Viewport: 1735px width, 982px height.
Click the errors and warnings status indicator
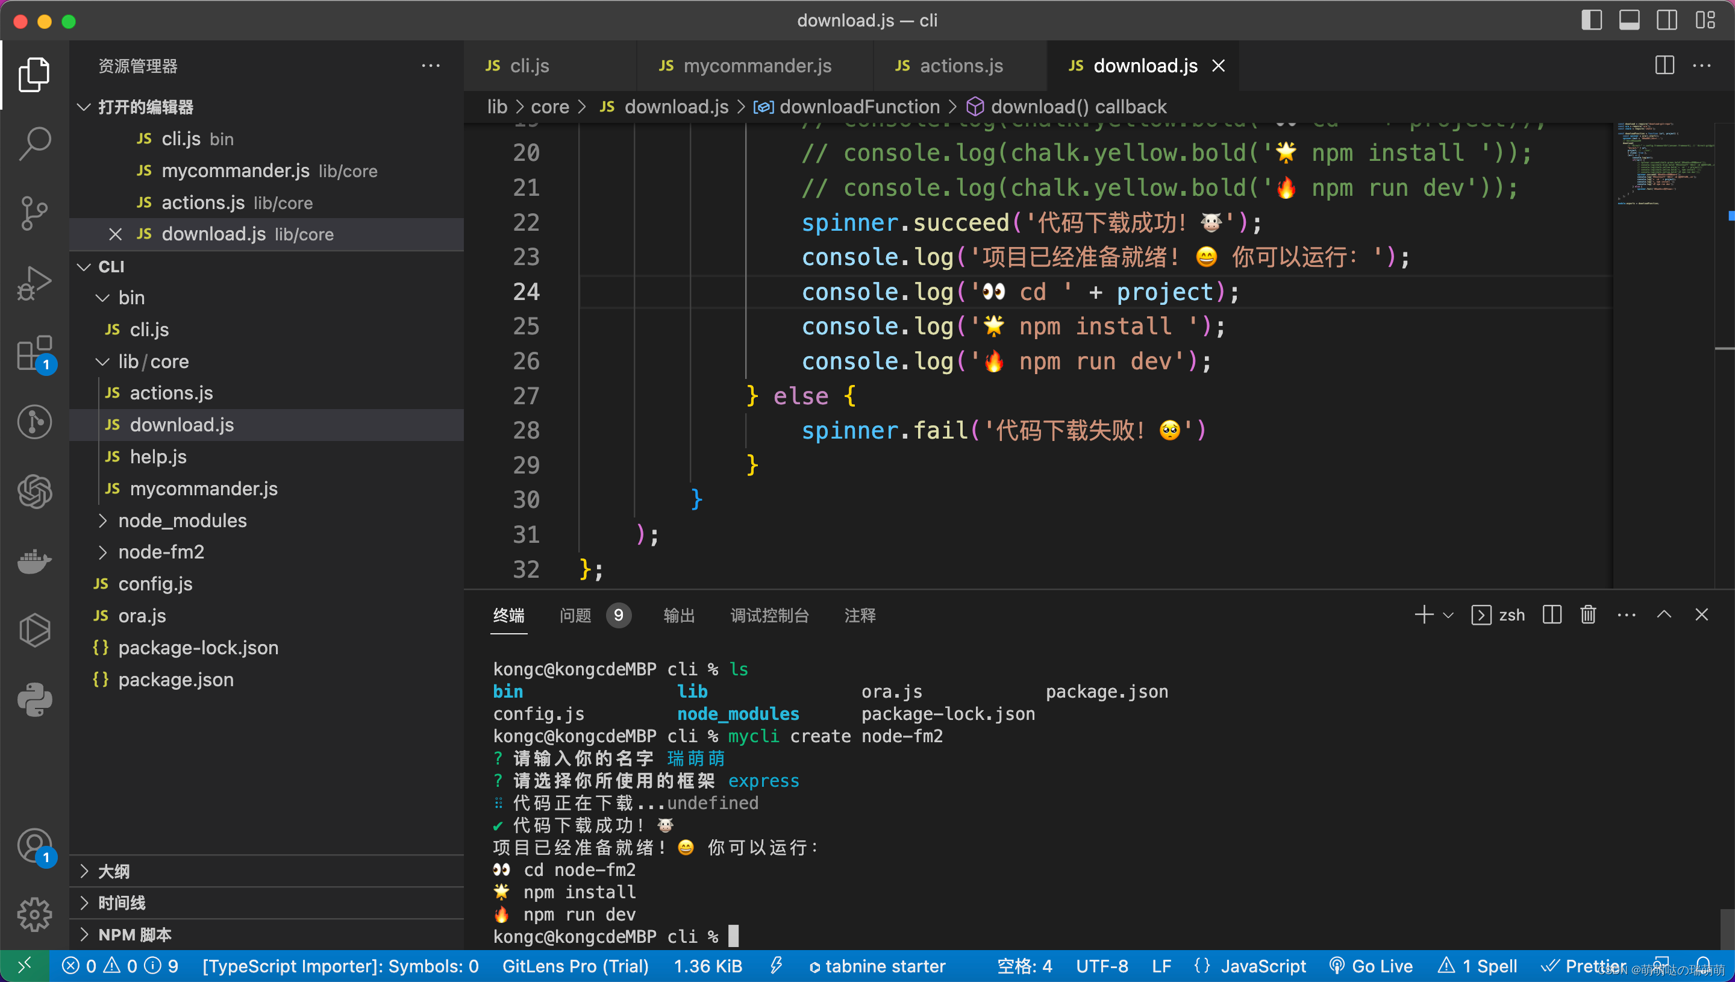pyautogui.click(x=120, y=966)
